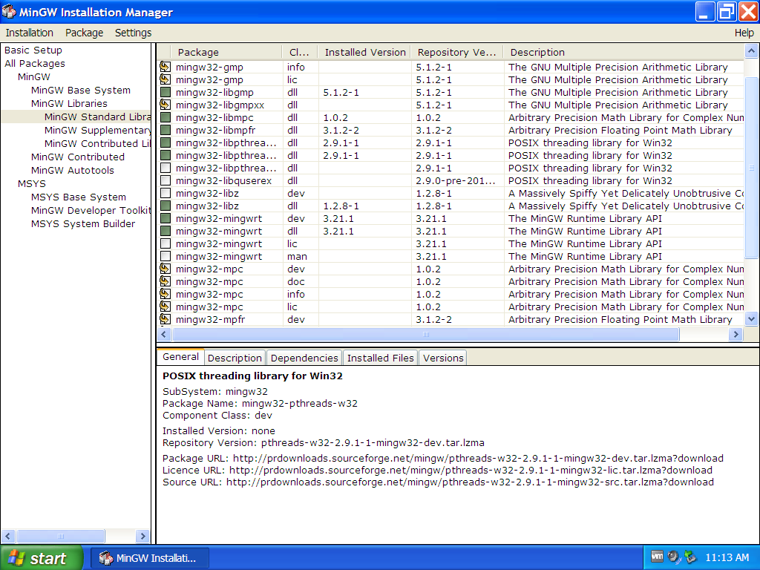Toggle the checkbox for mingw32-libquserex

[x=166, y=180]
